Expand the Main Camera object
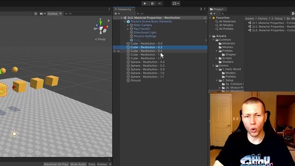The width and height of the screenshot is (295, 166). pyautogui.click(x=128, y=25)
